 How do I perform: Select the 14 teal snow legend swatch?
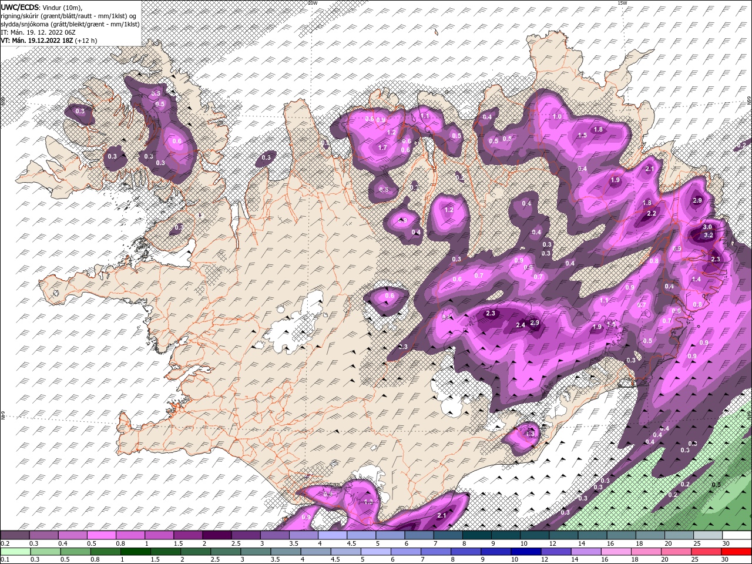[x=593, y=535]
